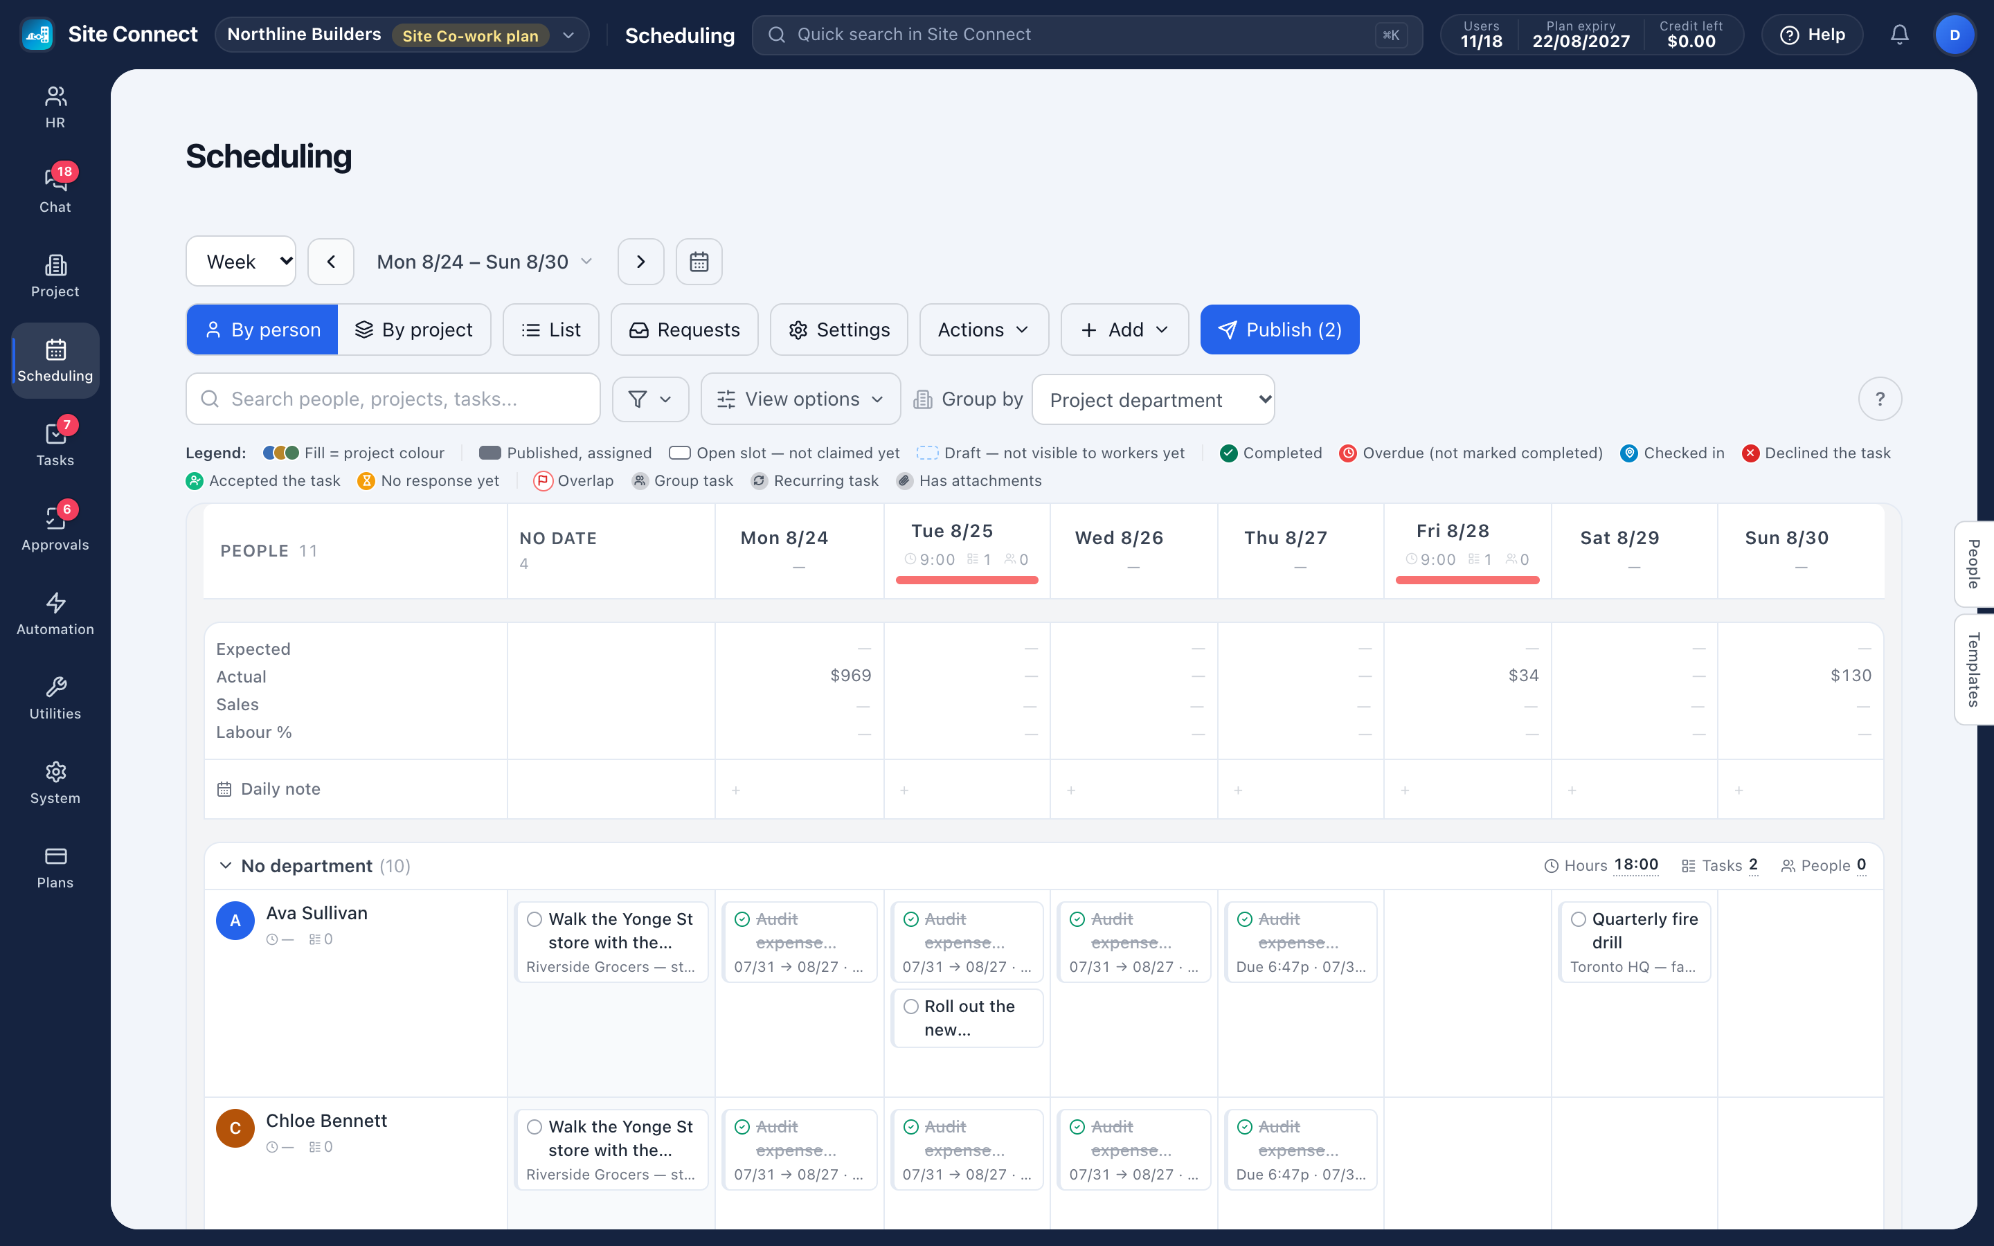This screenshot has width=1994, height=1246.
Task: Open Project section in sidebar
Action: pyautogui.click(x=55, y=276)
